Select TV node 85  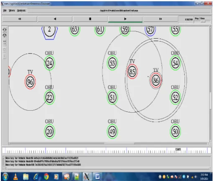coord(132,72)
